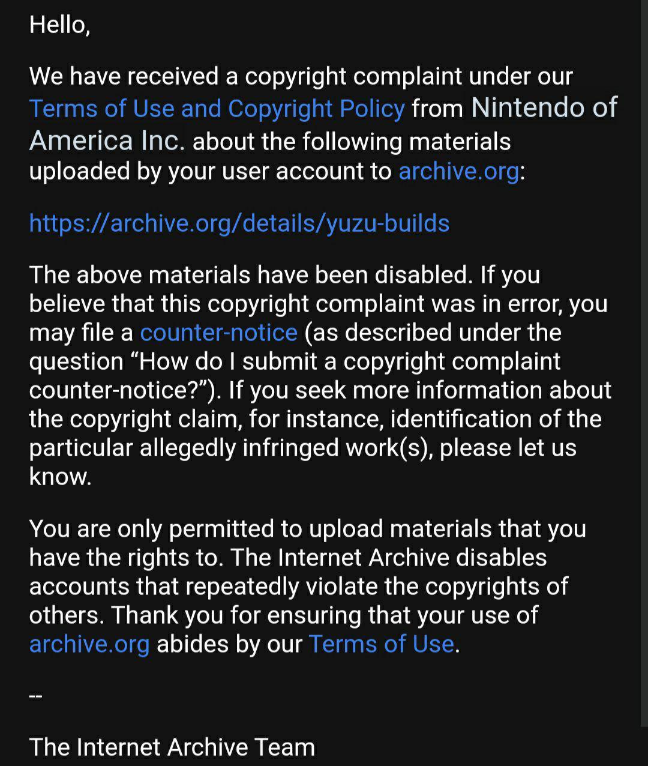The width and height of the screenshot is (648, 766).
Task: Click 'The Internet Archive Team' signature
Action: coord(172,747)
